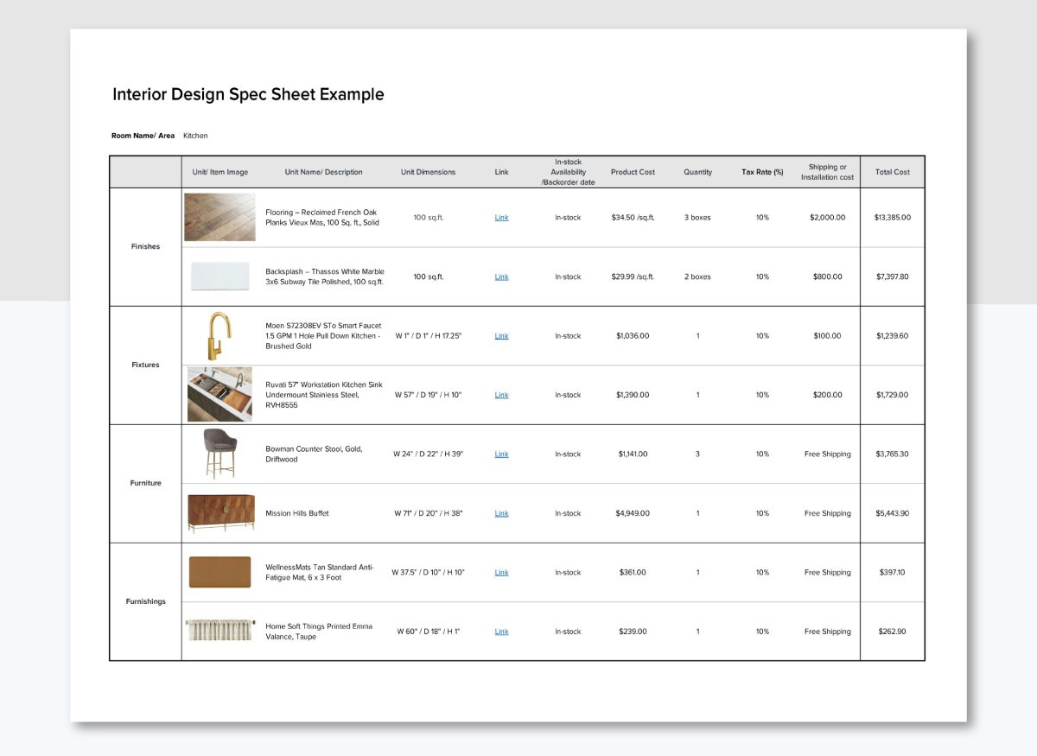Click the Ruvati workstation sink image
1037x756 pixels.
(219, 394)
